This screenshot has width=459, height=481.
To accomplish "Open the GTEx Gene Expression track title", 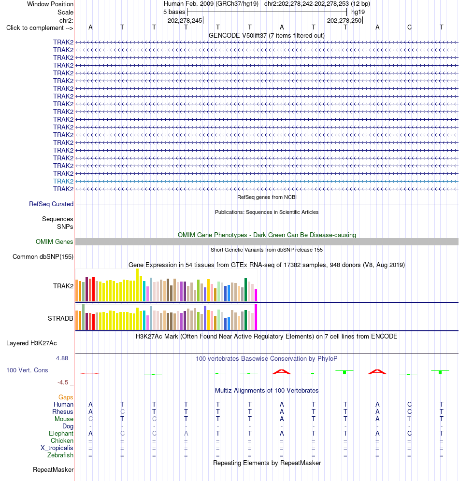I will coord(267,265).
